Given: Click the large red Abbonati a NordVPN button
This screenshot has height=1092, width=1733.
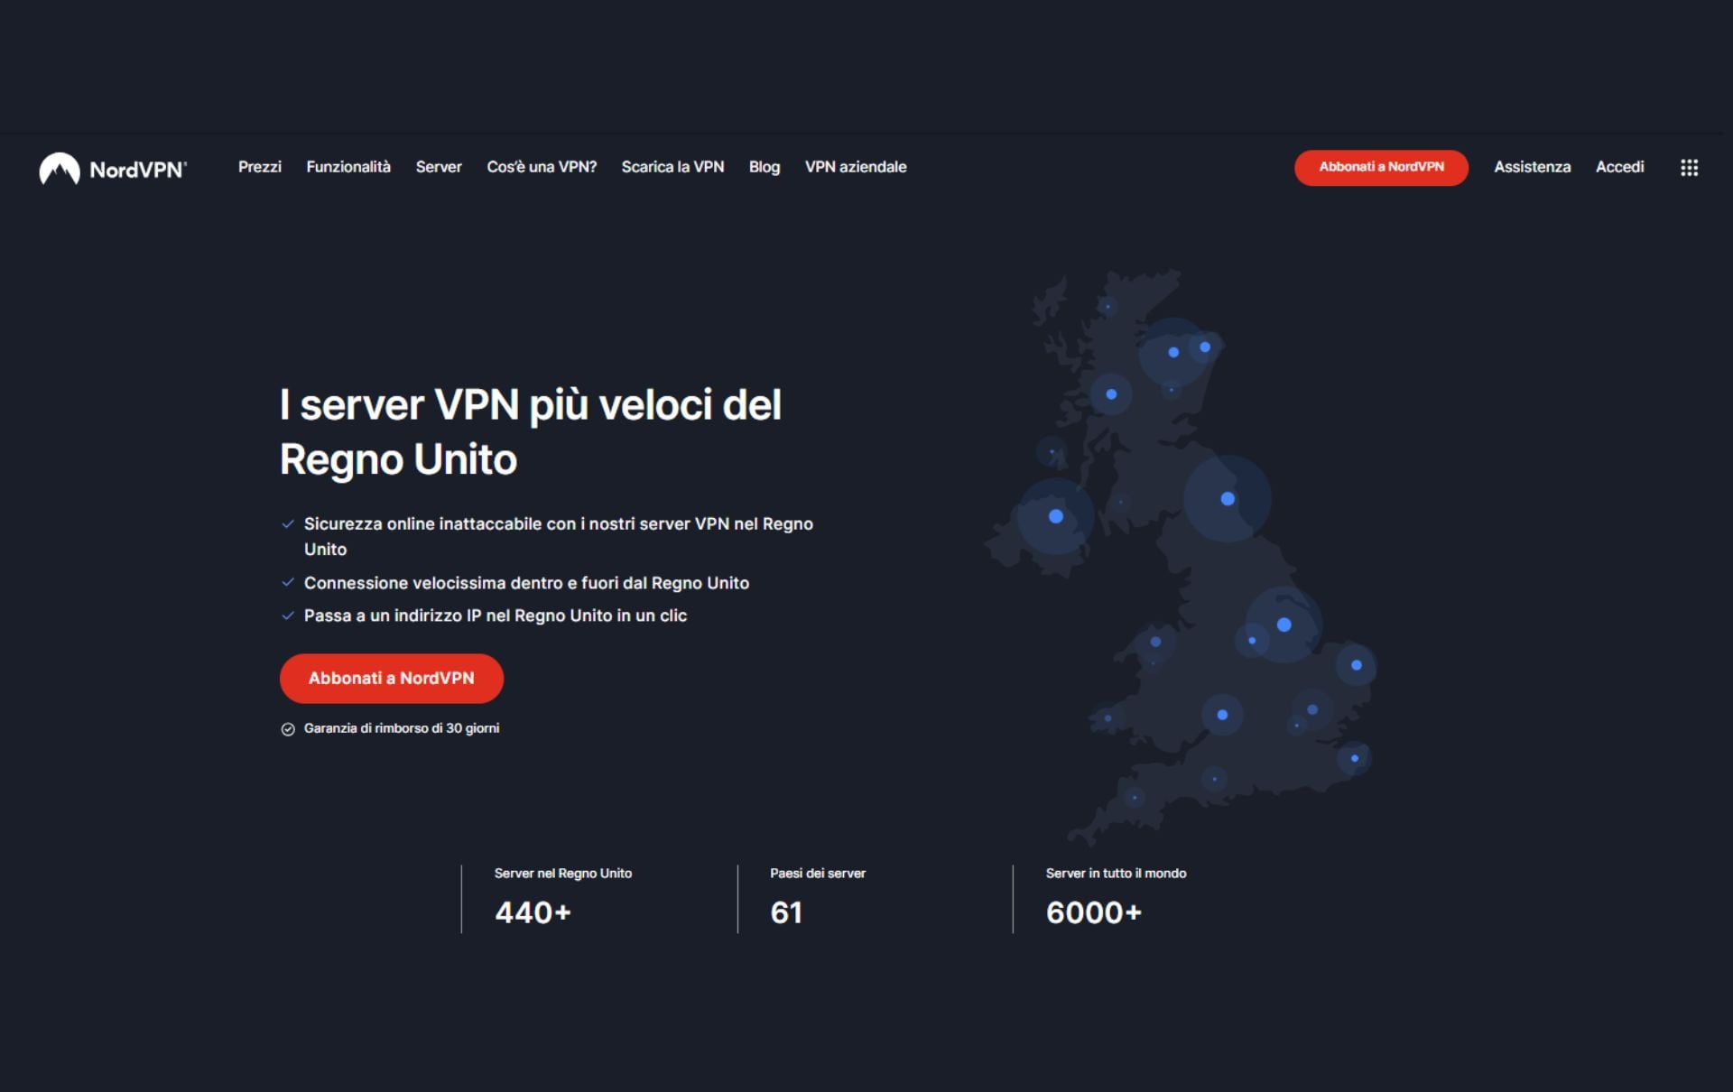Looking at the screenshot, I should [391, 679].
